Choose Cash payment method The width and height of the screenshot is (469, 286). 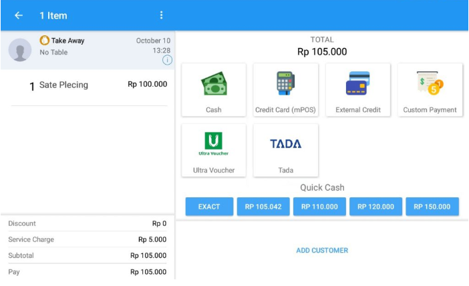point(214,89)
